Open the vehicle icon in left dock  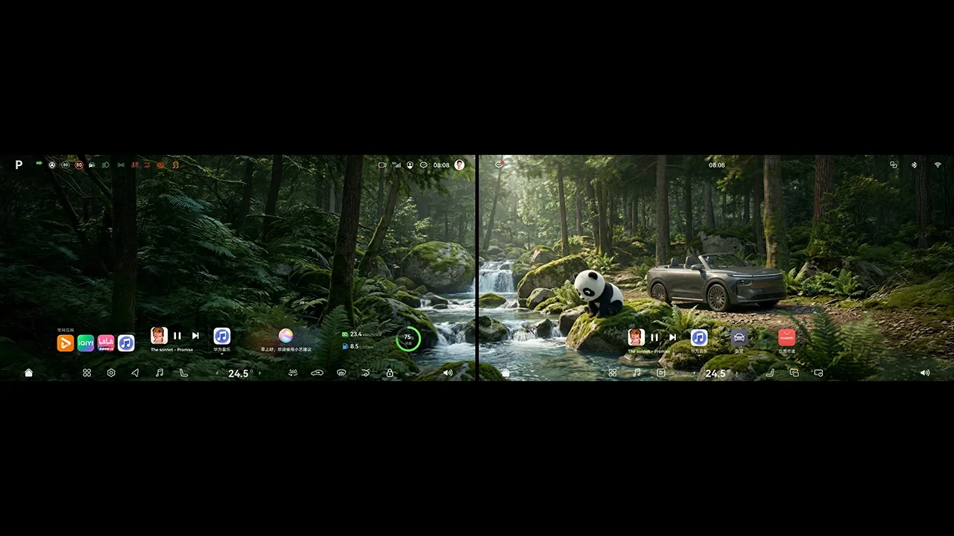click(317, 373)
